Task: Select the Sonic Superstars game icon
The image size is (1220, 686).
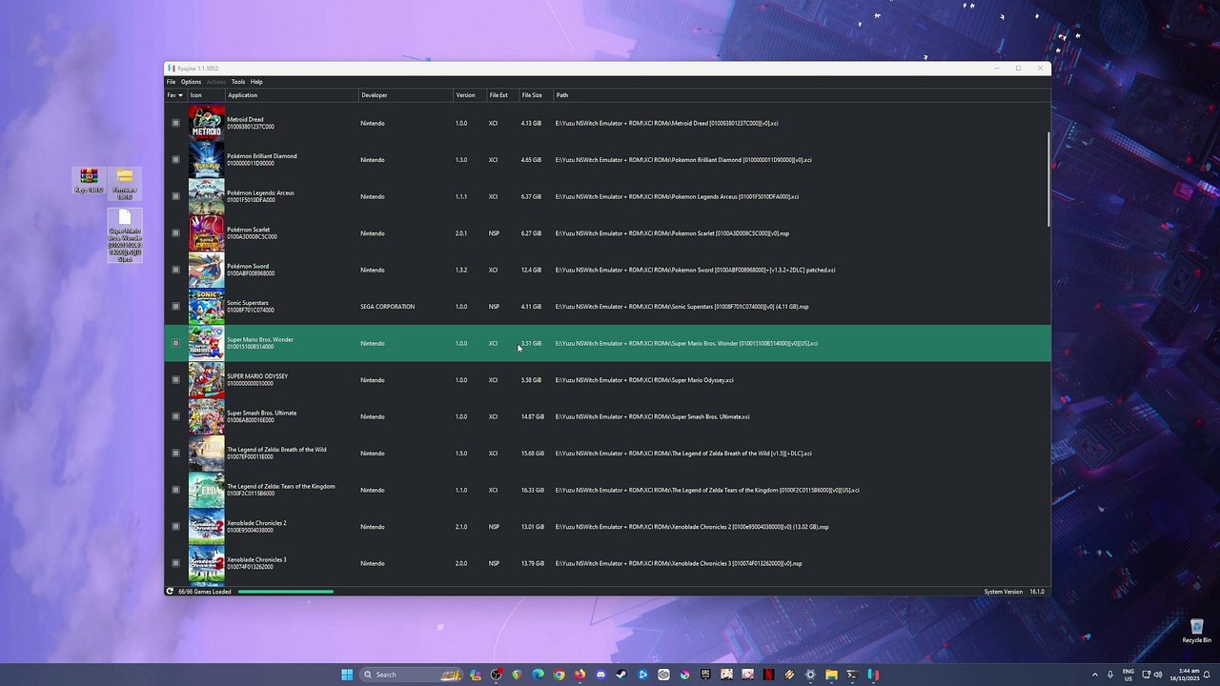Action: 206,307
